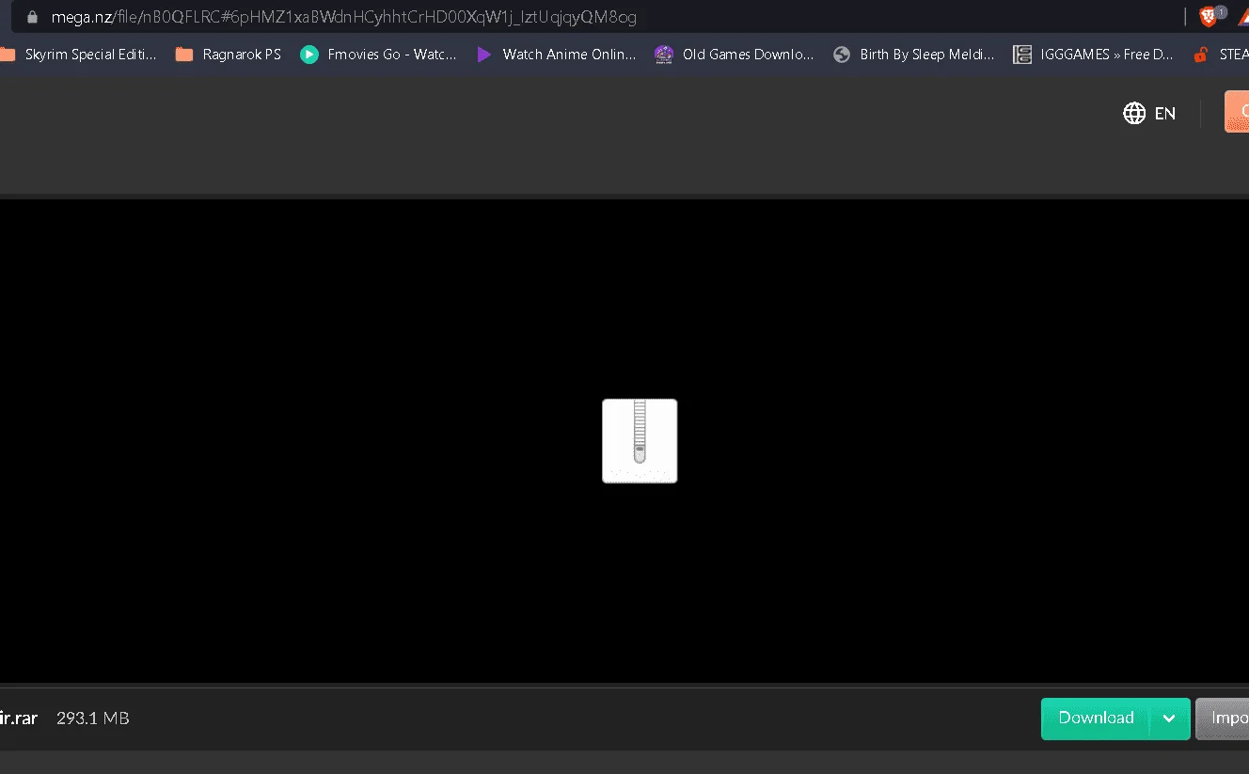Select the mega.nz URL in address bar
Viewport: 1249px width, 774px height.
343,16
